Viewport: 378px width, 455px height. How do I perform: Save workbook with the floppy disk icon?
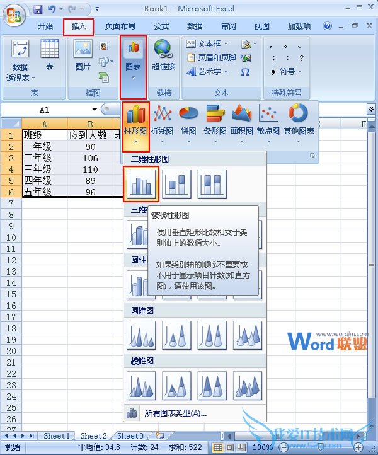[x=38, y=9]
